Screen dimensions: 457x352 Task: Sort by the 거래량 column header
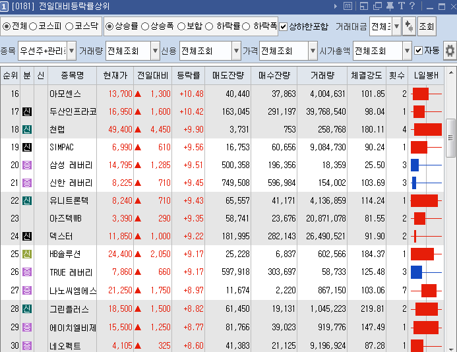[322, 76]
